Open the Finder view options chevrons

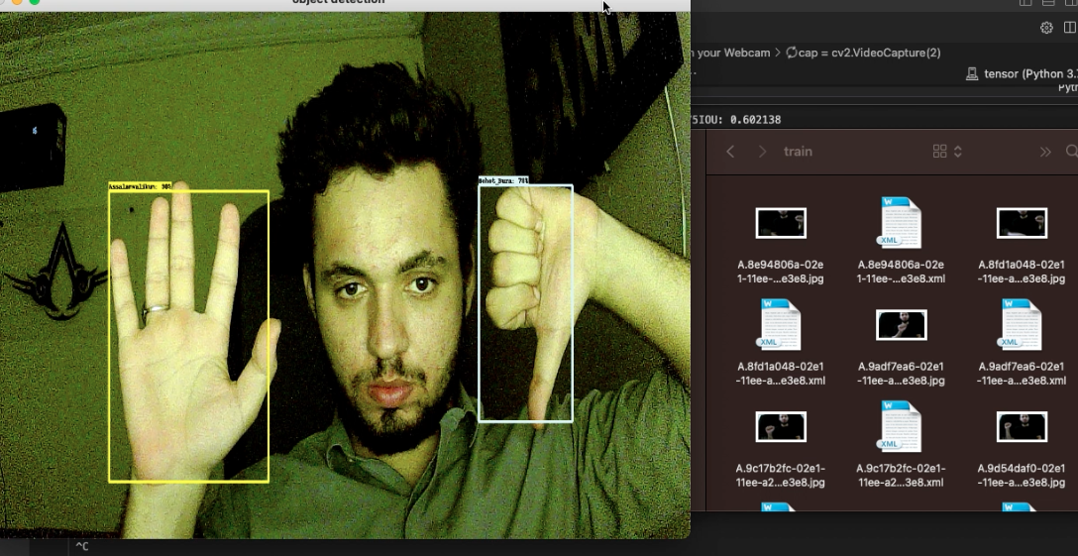958,152
